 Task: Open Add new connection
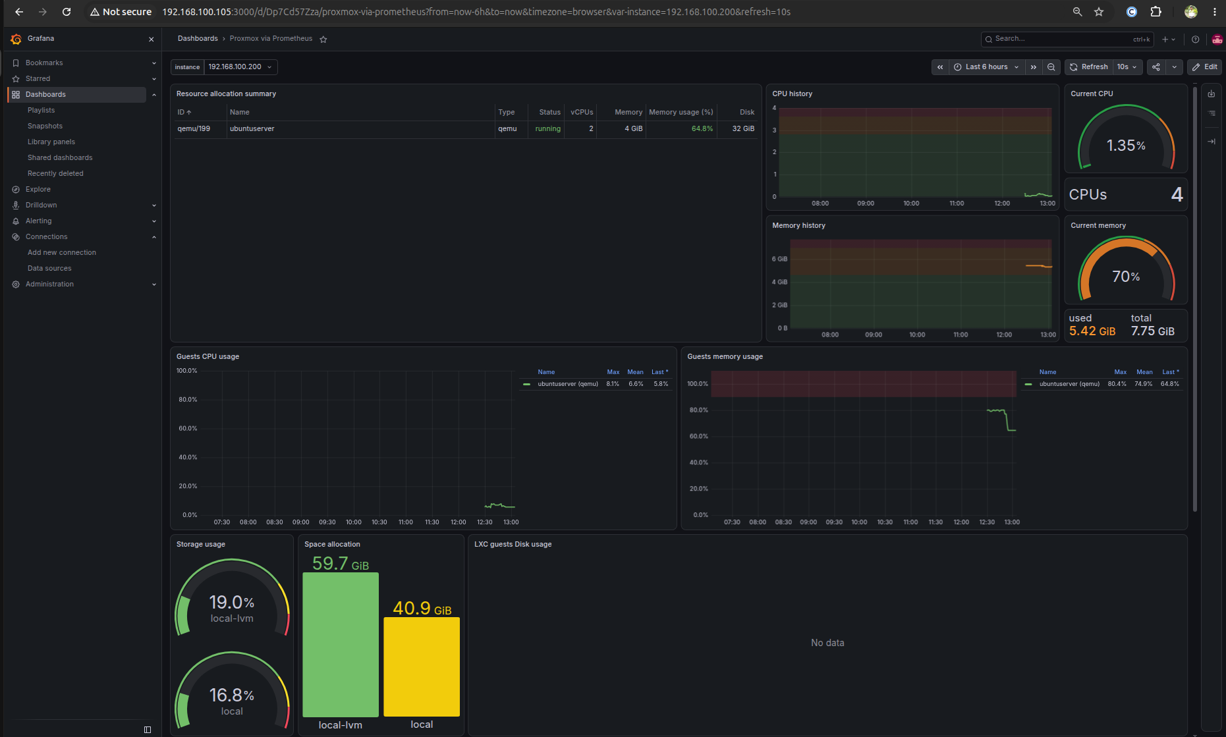coord(62,253)
